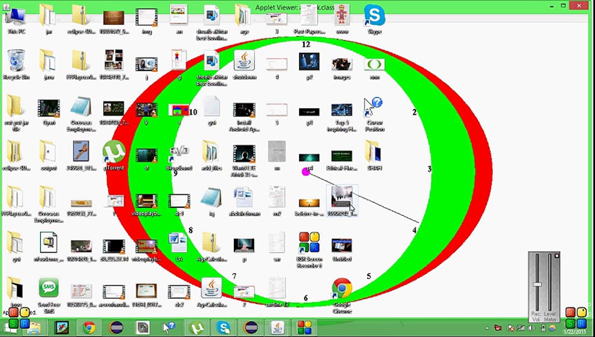The image size is (595, 337).
Task: Open the help pointer app in taskbar
Action: [x=169, y=328]
